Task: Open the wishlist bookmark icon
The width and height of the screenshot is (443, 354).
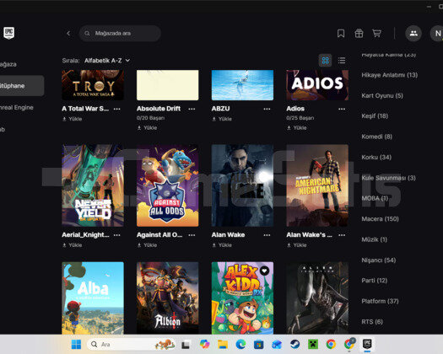Action: (341, 34)
